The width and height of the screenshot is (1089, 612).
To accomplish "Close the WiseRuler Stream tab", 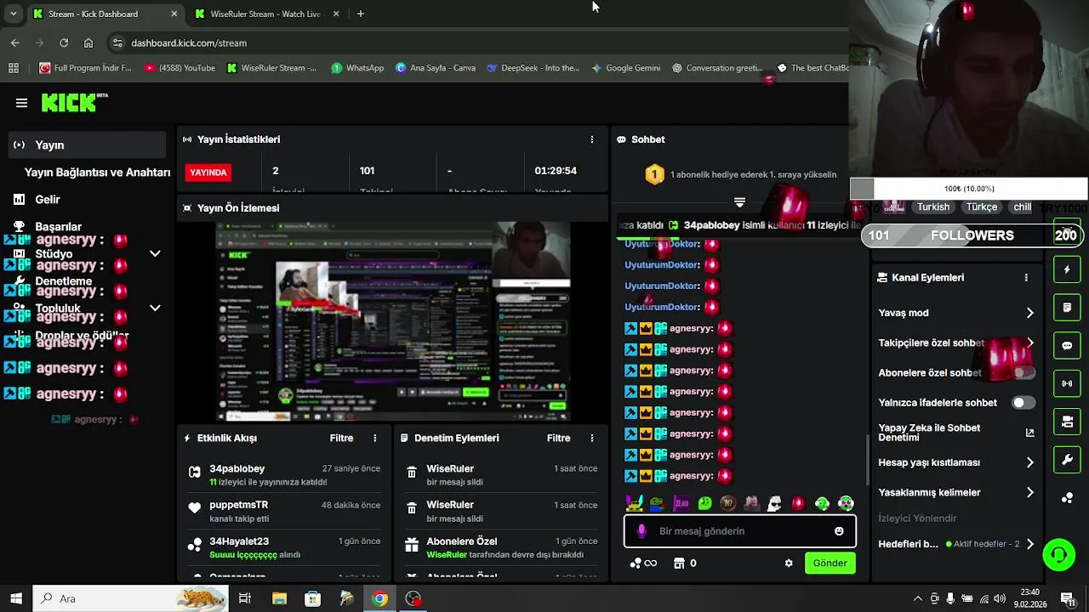I will [336, 14].
